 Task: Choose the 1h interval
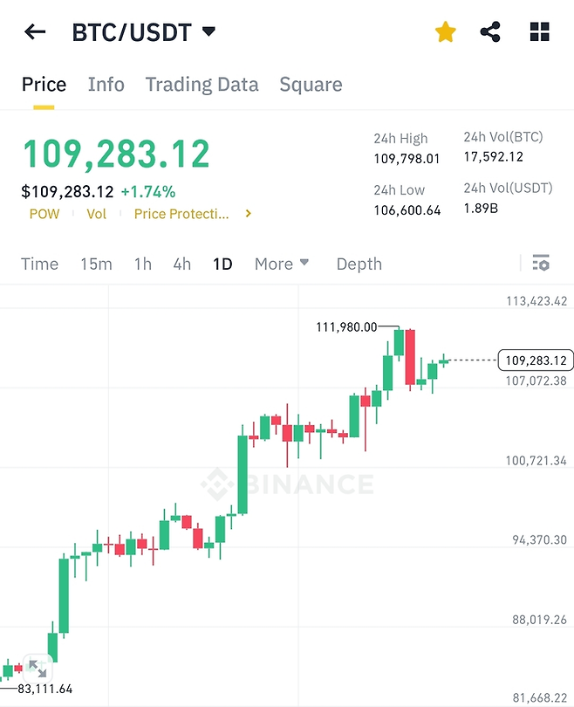[x=142, y=264]
